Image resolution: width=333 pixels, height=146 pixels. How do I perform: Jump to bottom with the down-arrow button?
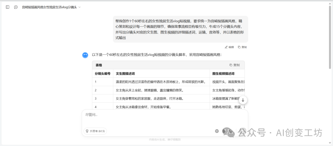click(243, 100)
